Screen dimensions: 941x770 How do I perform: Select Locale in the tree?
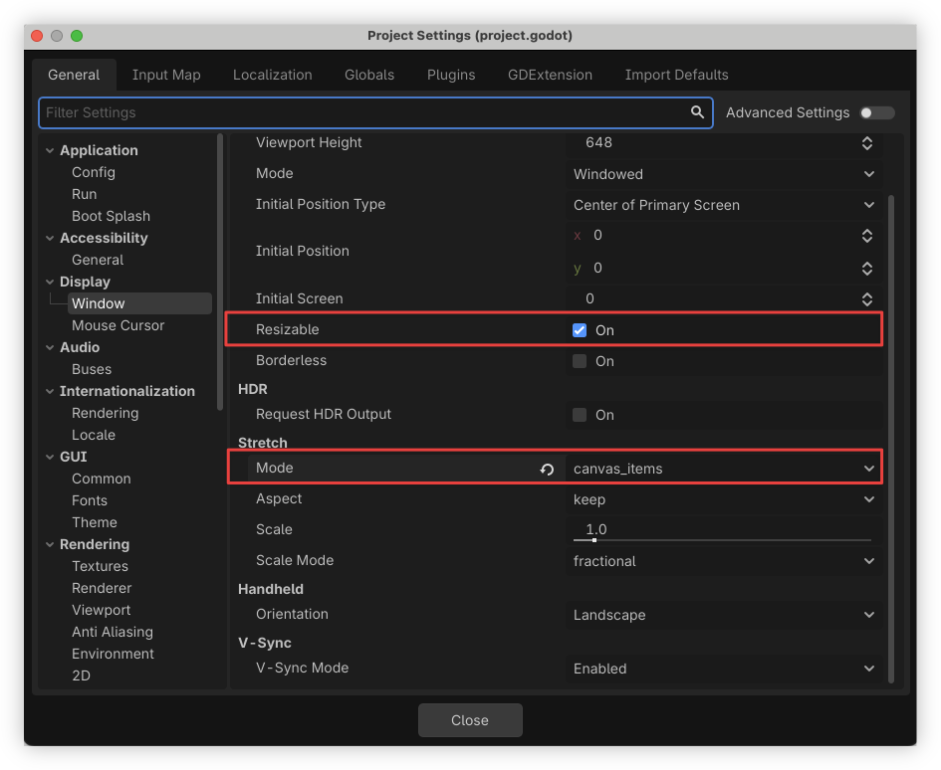93,435
